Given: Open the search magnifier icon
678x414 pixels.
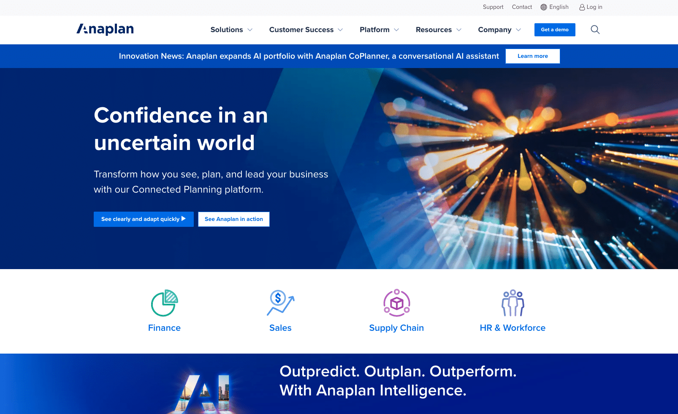Looking at the screenshot, I should pyautogui.click(x=595, y=30).
